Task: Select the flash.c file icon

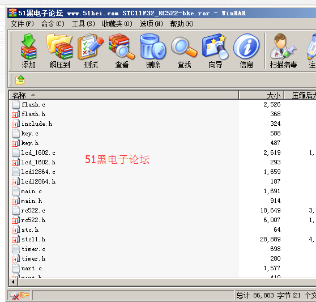Action: tap(16, 104)
